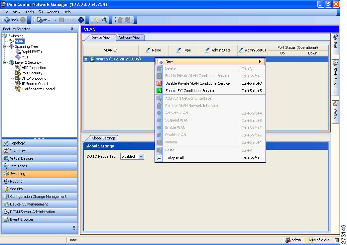Viewport: 347px width, 245px height.
Task: Open the Dot1Q Native Tag dropdown
Action: pos(141,156)
